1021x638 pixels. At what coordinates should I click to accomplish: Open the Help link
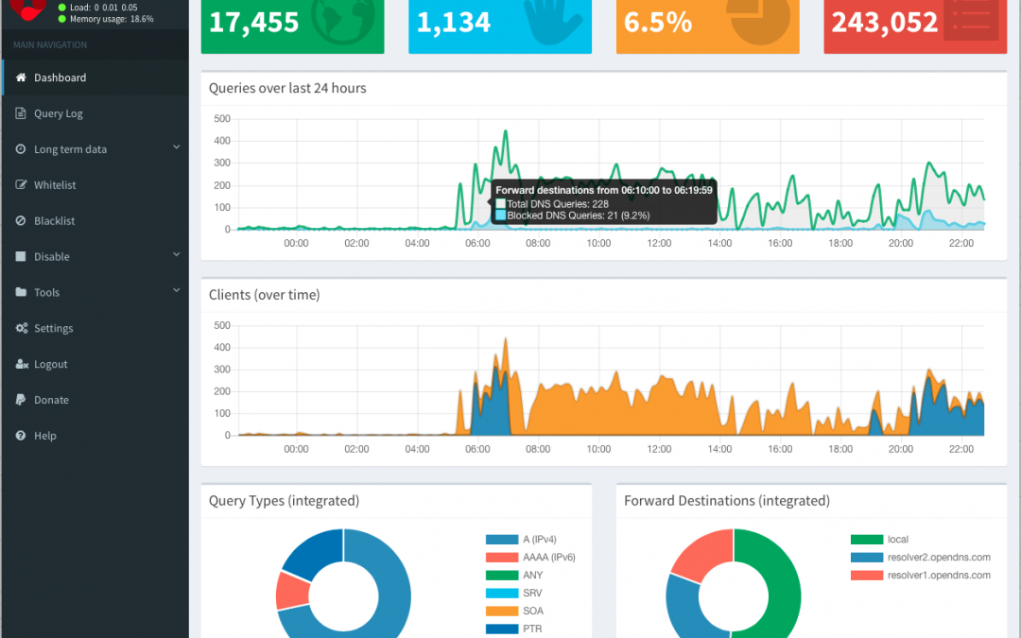tap(95, 436)
